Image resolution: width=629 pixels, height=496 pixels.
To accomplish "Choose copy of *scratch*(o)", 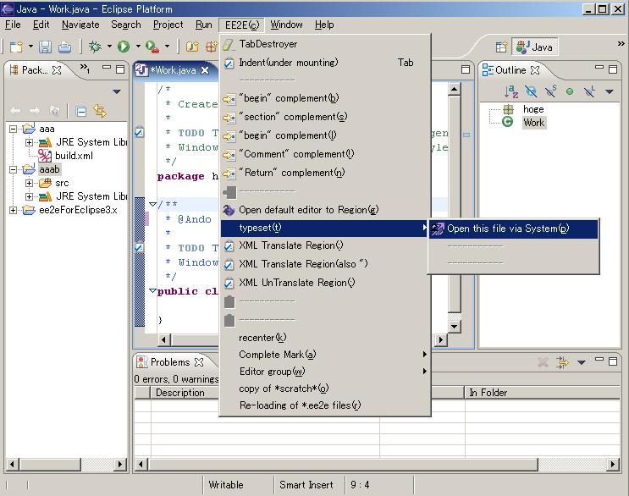I will 325,389.
